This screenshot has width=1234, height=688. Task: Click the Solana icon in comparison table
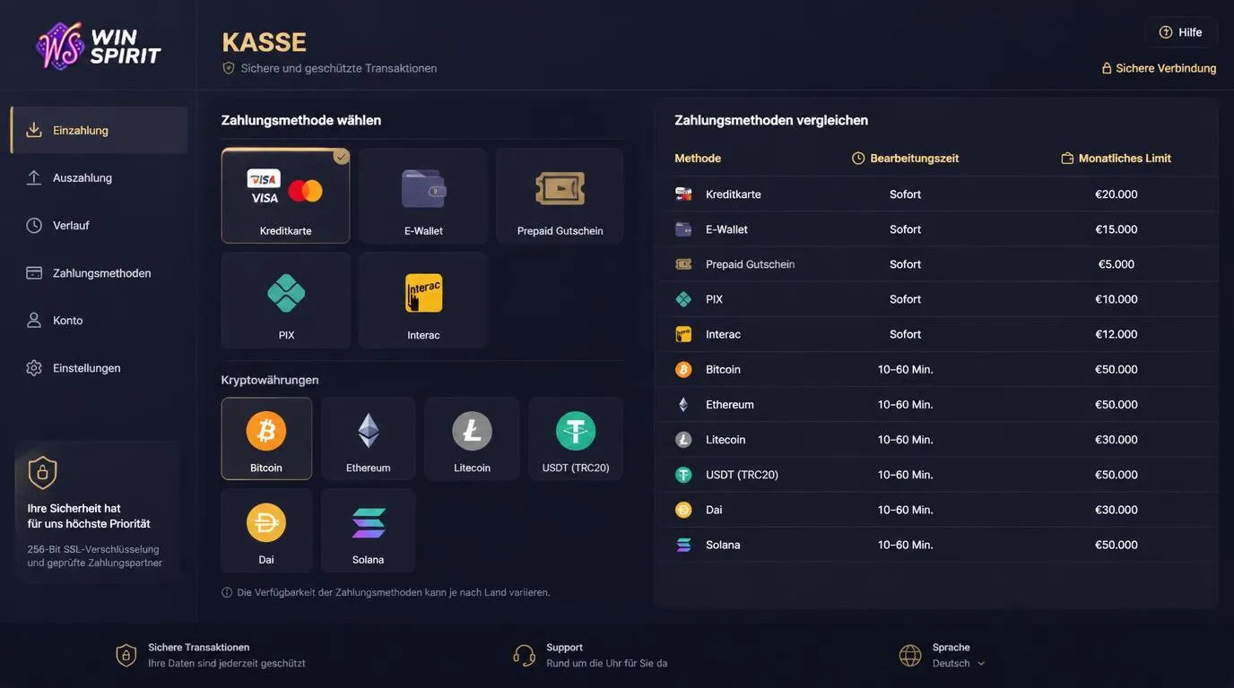(x=683, y=545)
